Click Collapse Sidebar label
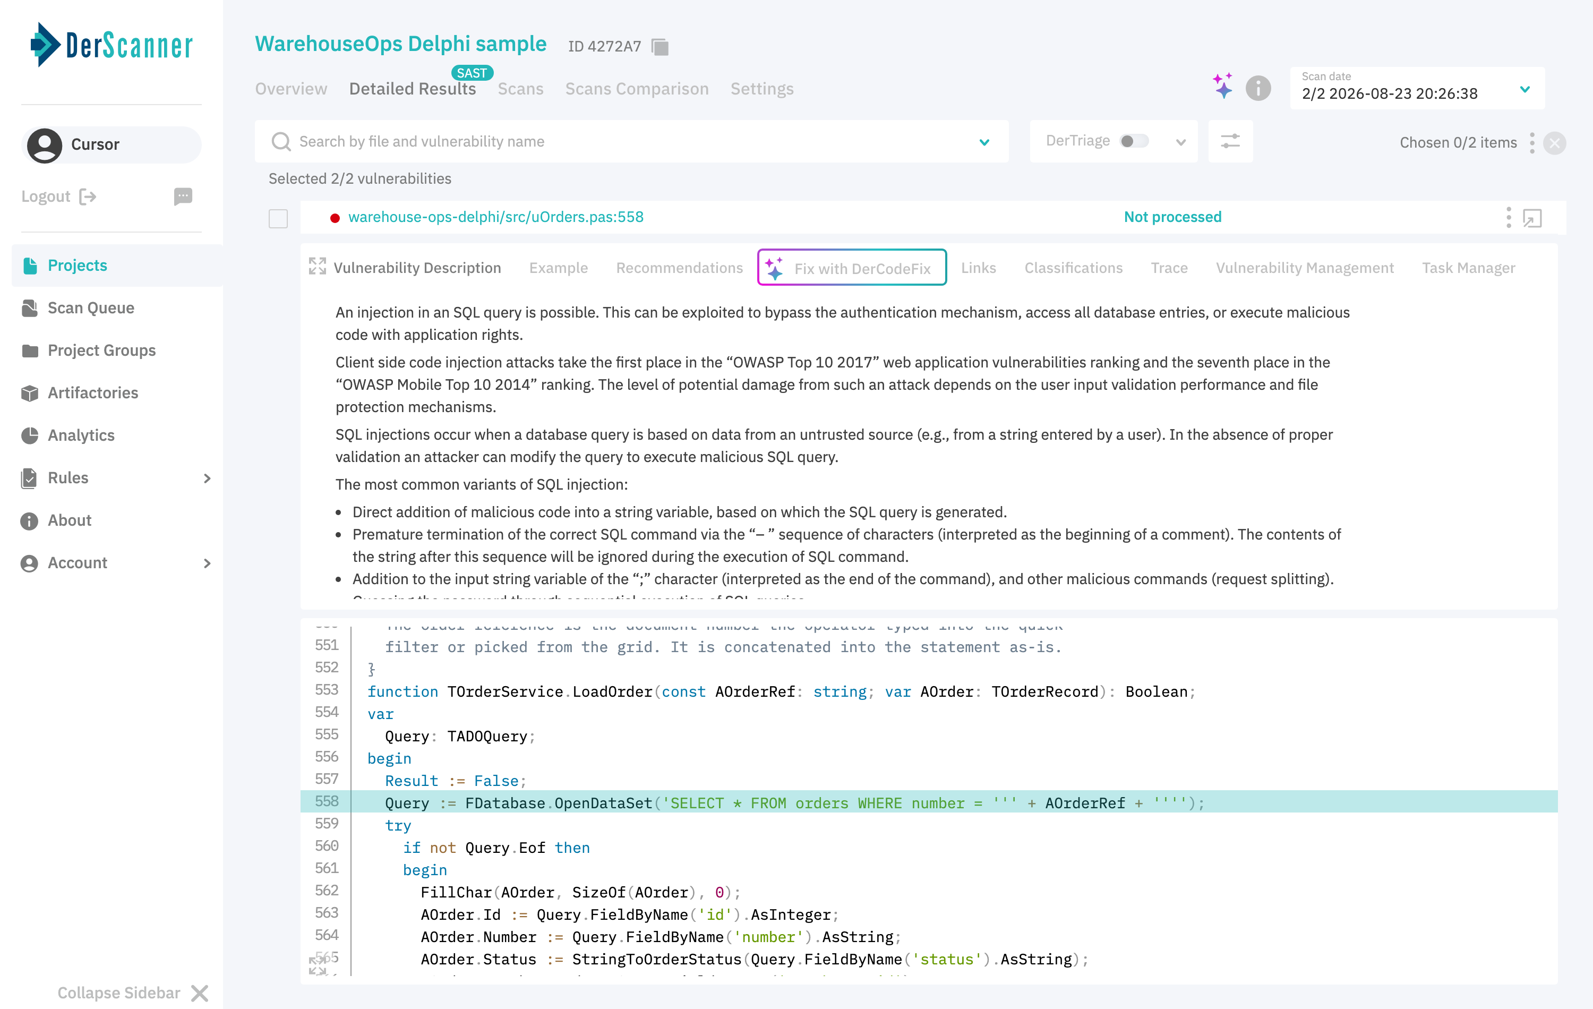Viewport: 1593px width, 1009px height. coord(118,993)
